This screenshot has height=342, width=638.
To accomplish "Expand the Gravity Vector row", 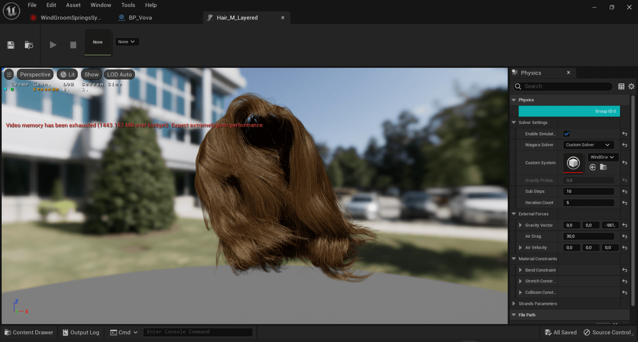I will [x=520, y=225].
